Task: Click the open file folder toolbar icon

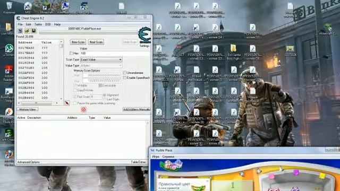Action: 27,31
